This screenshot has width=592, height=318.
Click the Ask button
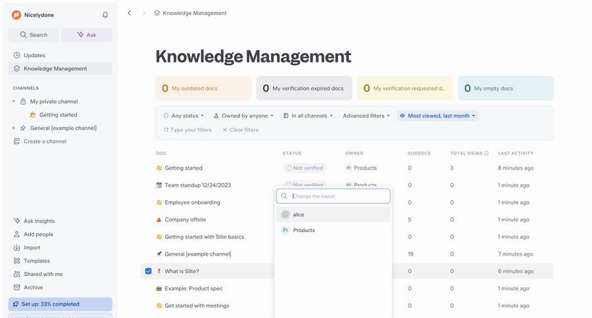tap(87, 35)
